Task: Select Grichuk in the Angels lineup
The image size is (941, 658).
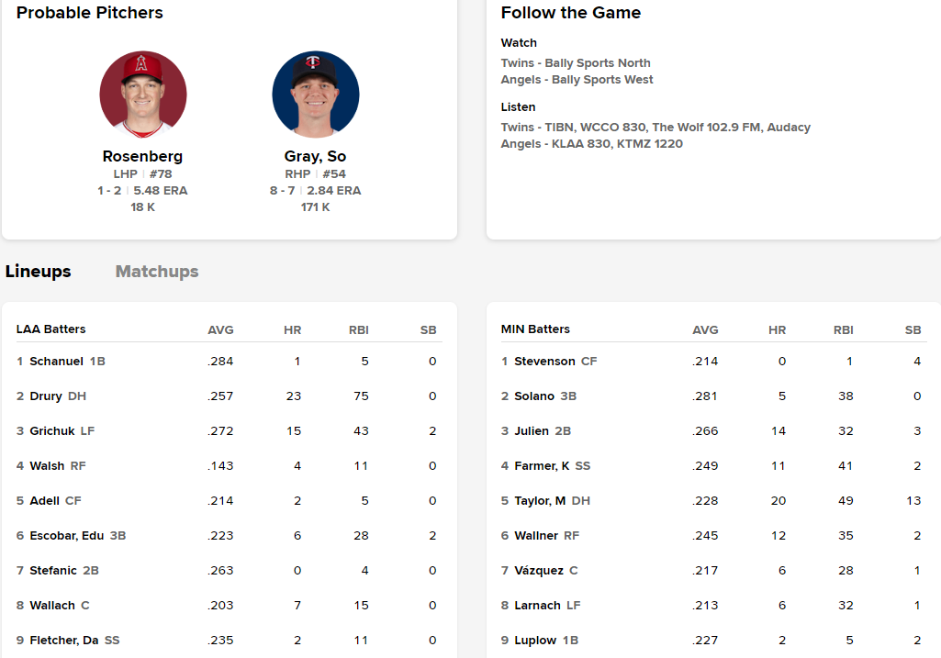Action: 51,431
